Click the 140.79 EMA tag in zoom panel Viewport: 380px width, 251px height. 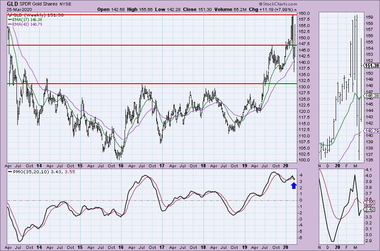coord(372,131)
